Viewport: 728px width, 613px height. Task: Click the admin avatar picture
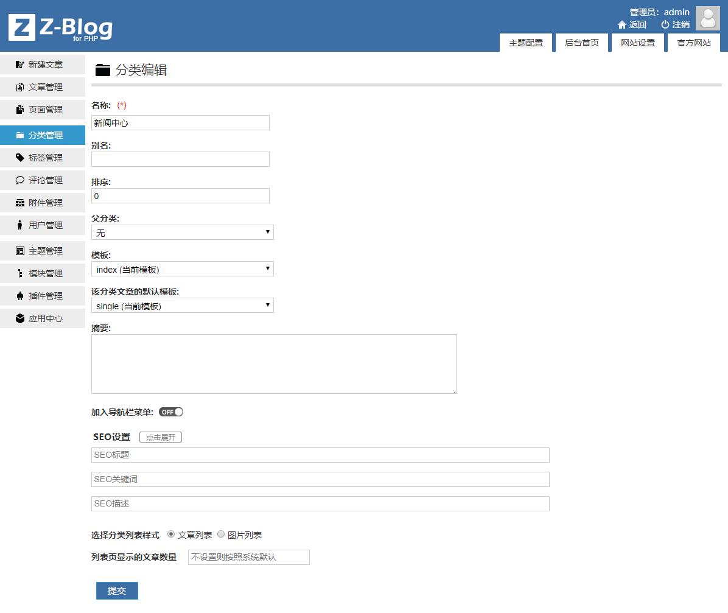707,18
